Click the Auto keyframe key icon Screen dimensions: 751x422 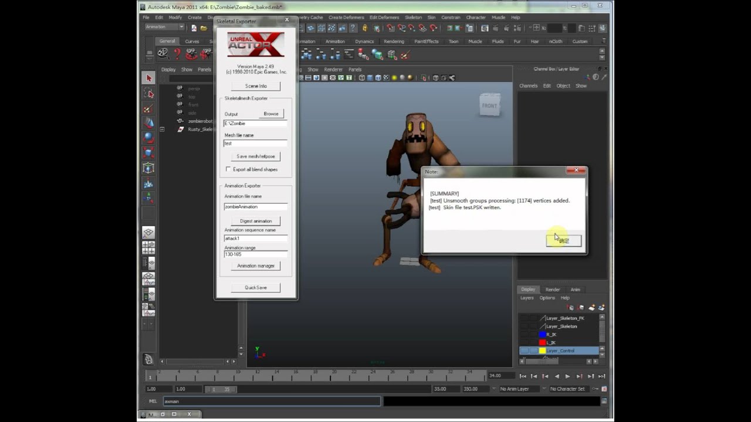tap(594, 389)
